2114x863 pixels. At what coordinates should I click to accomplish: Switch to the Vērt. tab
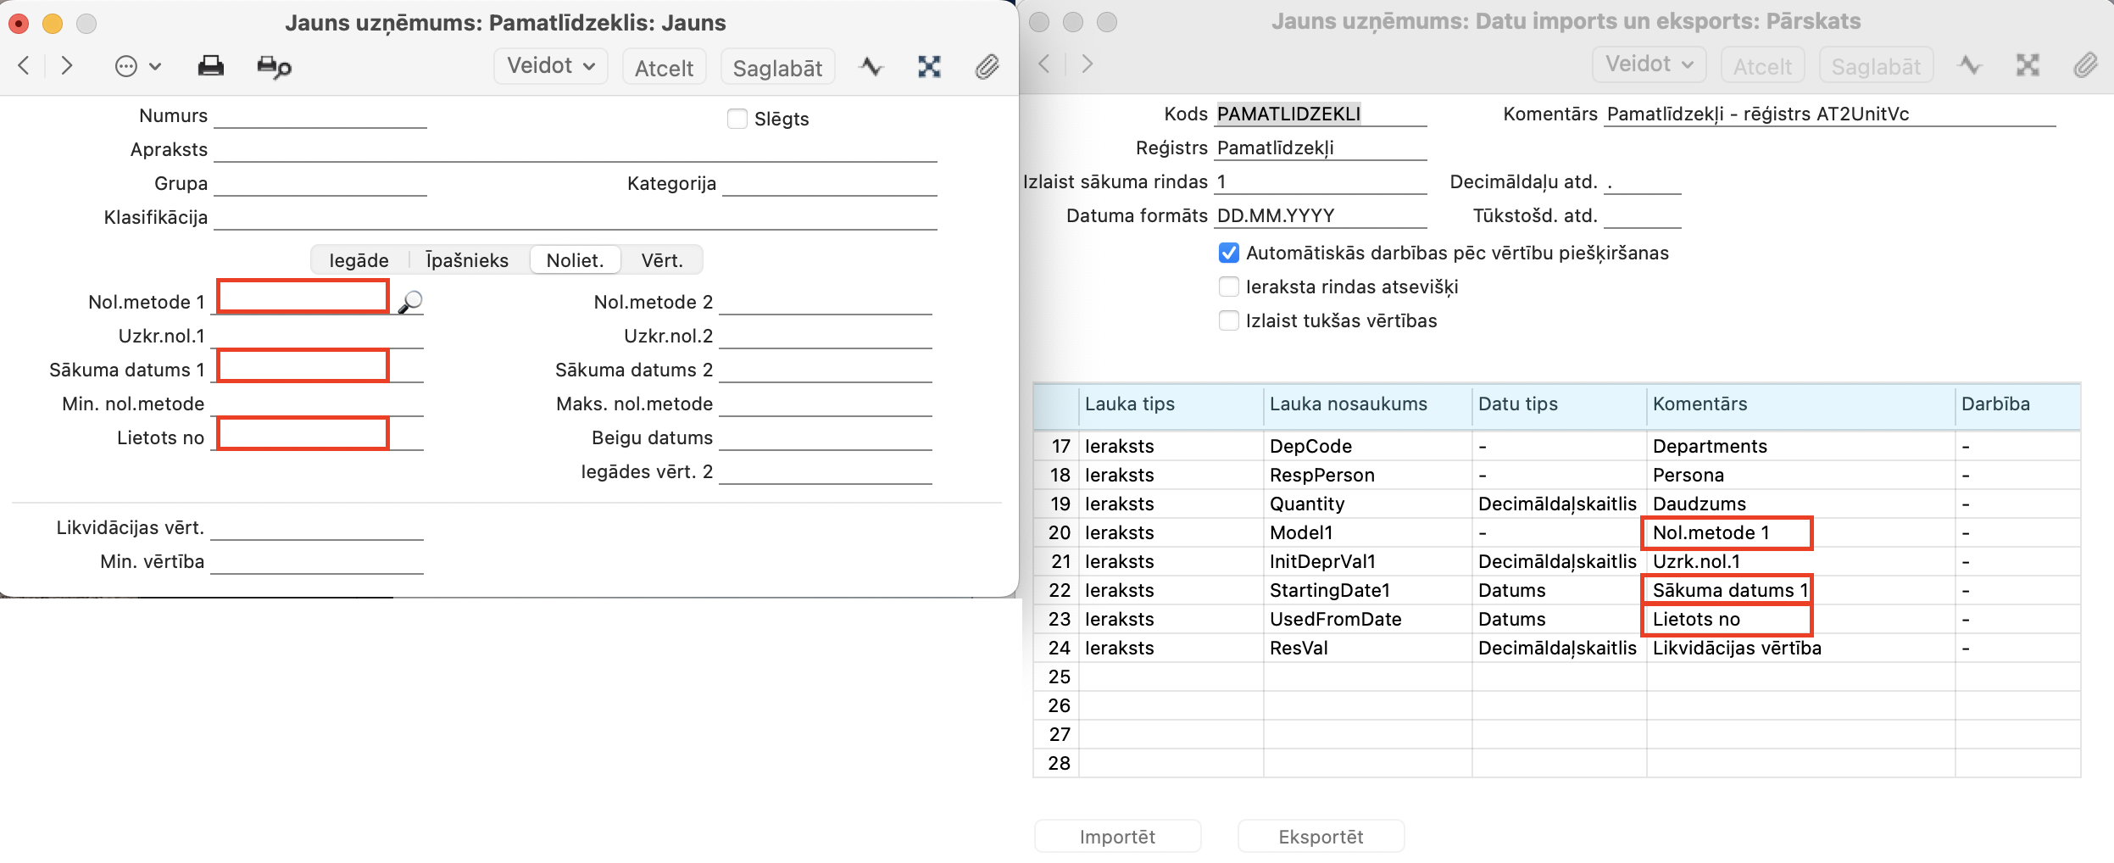[661, 260]
